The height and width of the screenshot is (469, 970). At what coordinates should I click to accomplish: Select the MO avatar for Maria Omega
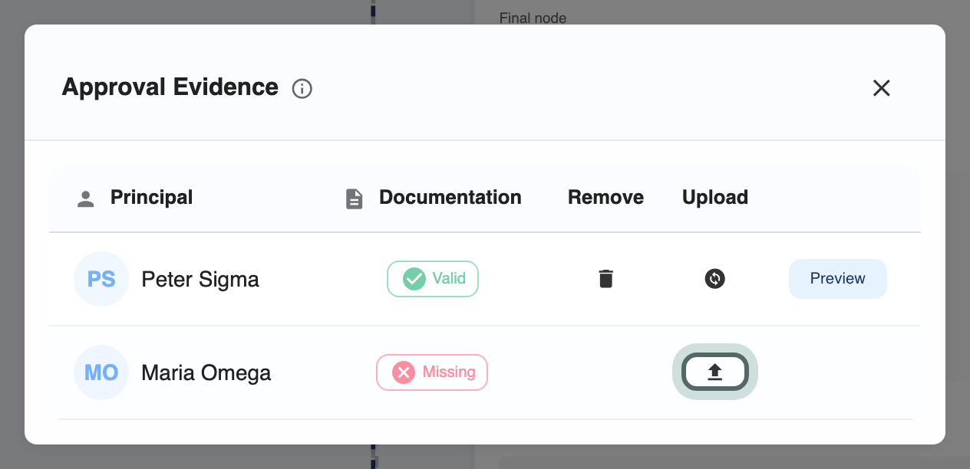[101, 372]
